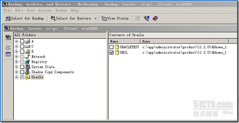
Task: Click the ORACLETEST home path
Action: click(184, 47)
